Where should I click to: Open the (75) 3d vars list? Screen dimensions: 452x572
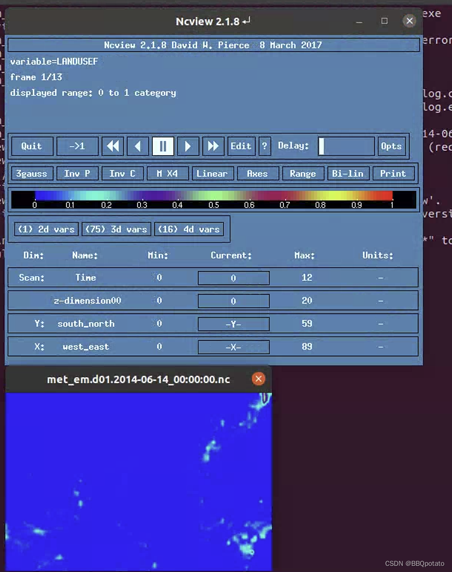pyautogui.click(x=116, y=229)
